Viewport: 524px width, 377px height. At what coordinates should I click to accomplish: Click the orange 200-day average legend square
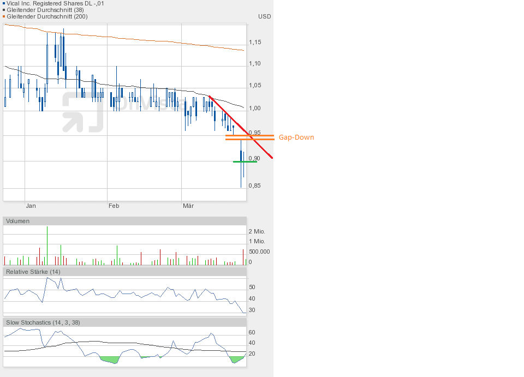click(3, 16)
